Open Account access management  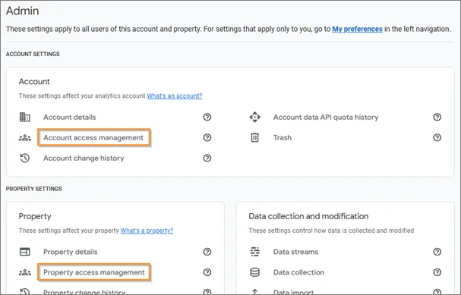pos(93,138)
